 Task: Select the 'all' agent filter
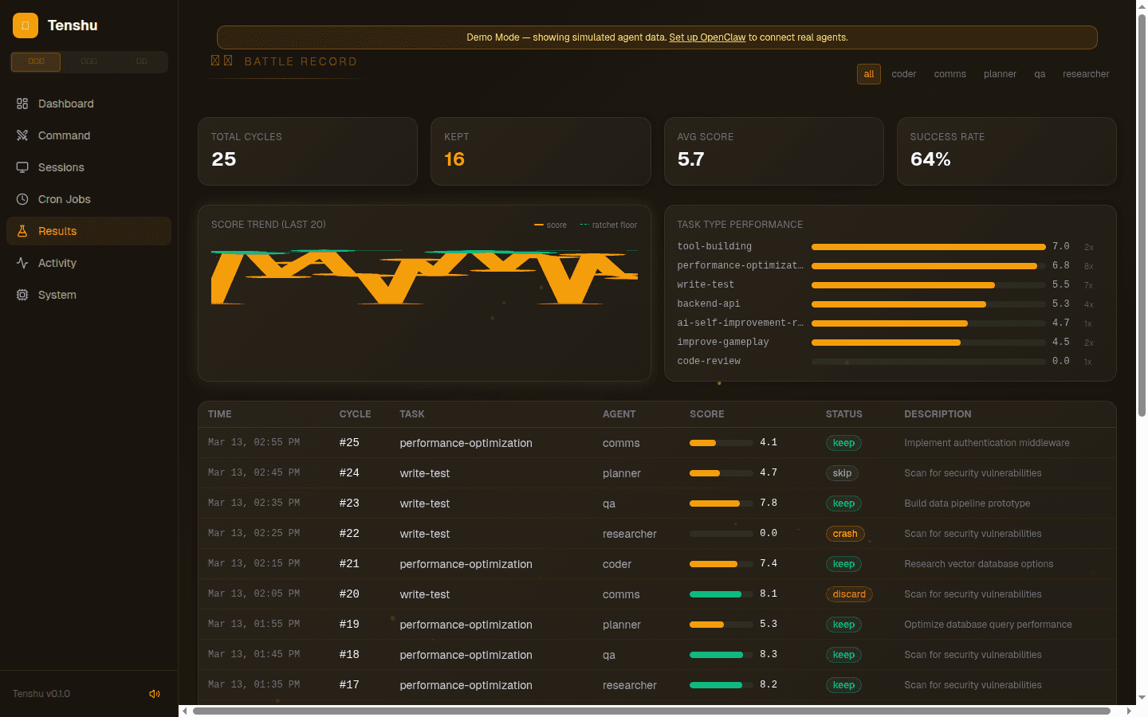coord(868,74)
